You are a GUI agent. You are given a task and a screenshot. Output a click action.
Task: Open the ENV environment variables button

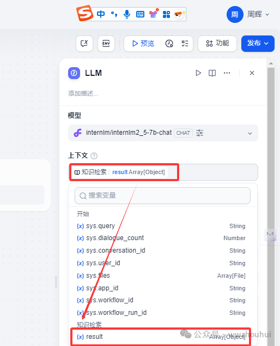tap(106, 44)
